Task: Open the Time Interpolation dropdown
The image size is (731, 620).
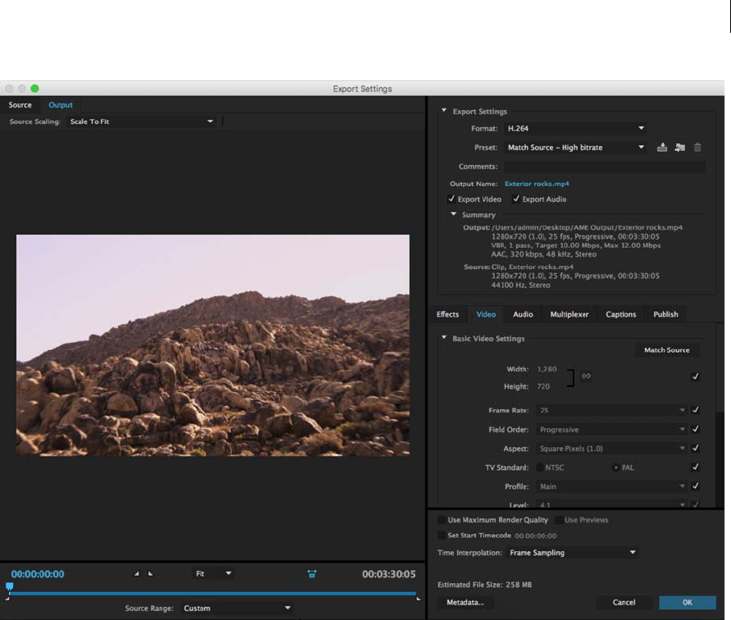Action: [572, 553]
